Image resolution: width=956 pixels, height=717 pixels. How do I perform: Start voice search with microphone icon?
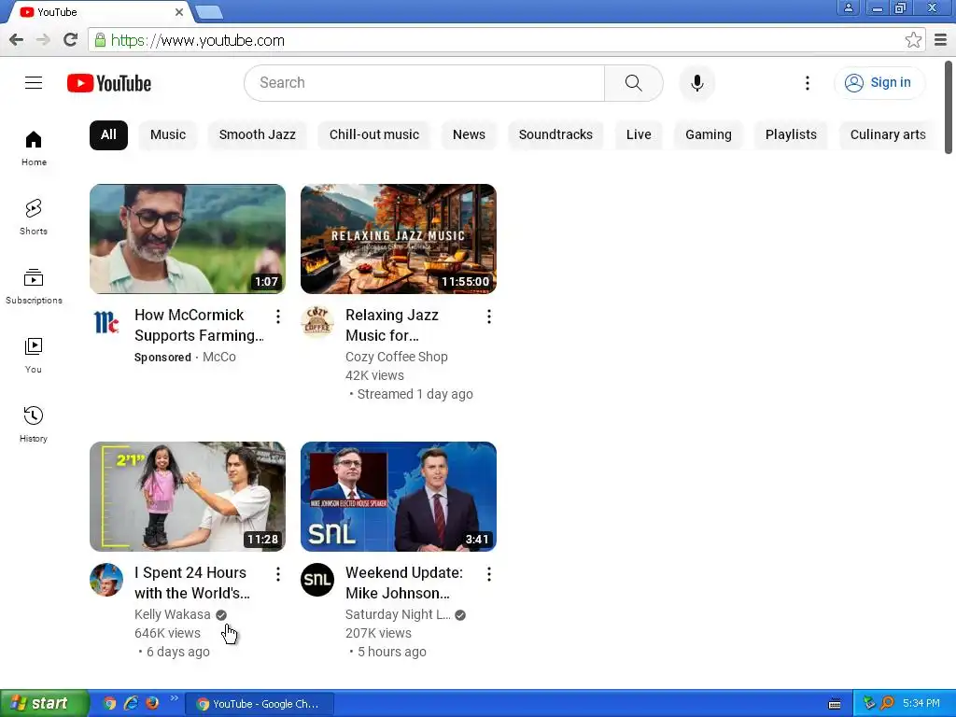(x=696, y=83)
